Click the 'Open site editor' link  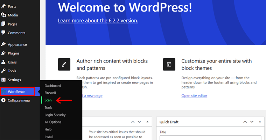pos(194,95)
